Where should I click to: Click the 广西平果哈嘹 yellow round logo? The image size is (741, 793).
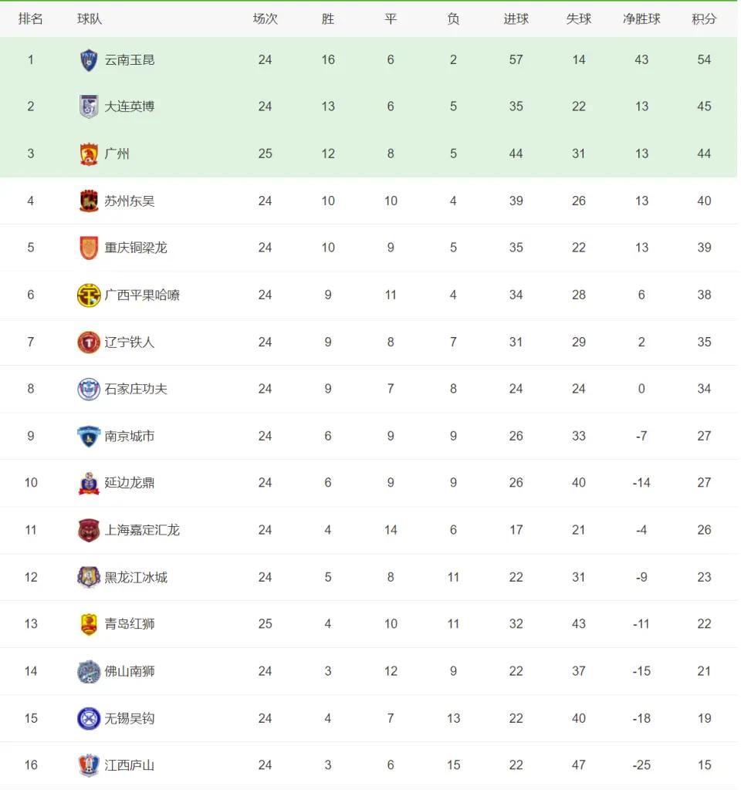point(89,295)
